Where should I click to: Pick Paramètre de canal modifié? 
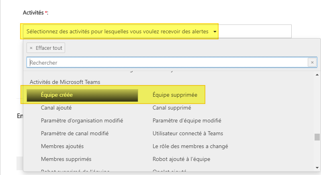[75, 133]
